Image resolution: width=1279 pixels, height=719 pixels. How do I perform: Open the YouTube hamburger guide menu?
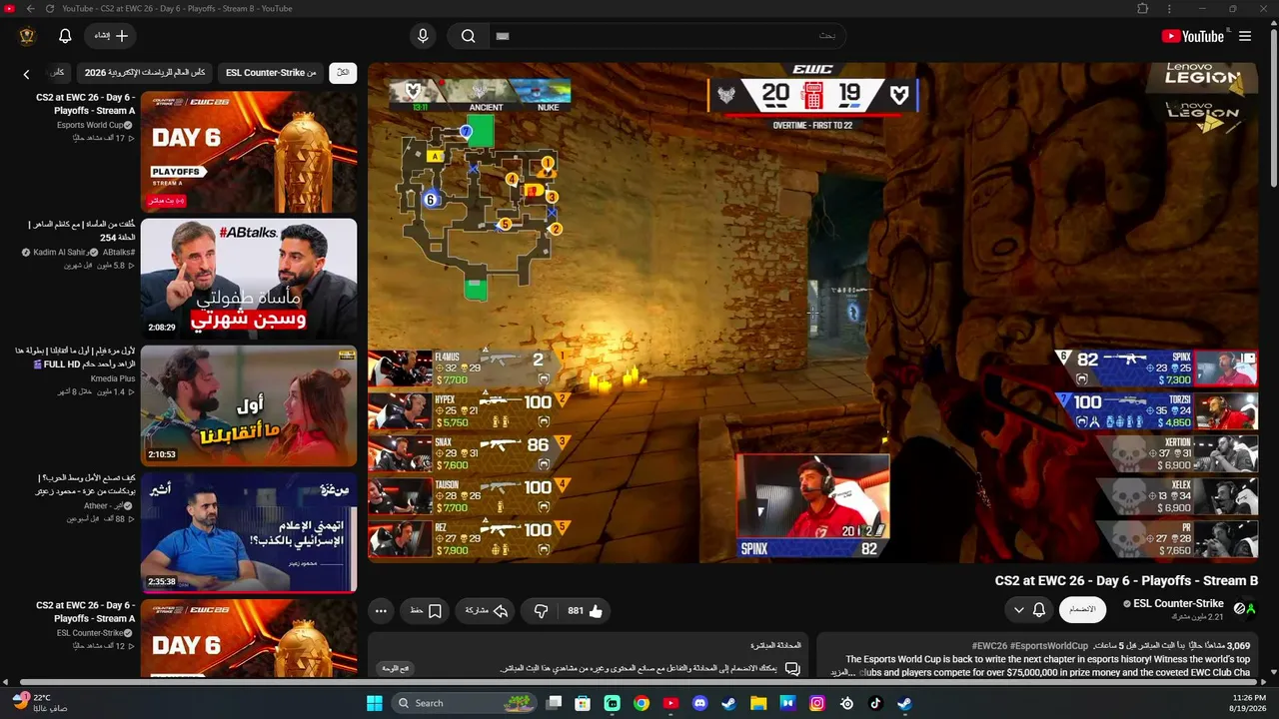1245,36
